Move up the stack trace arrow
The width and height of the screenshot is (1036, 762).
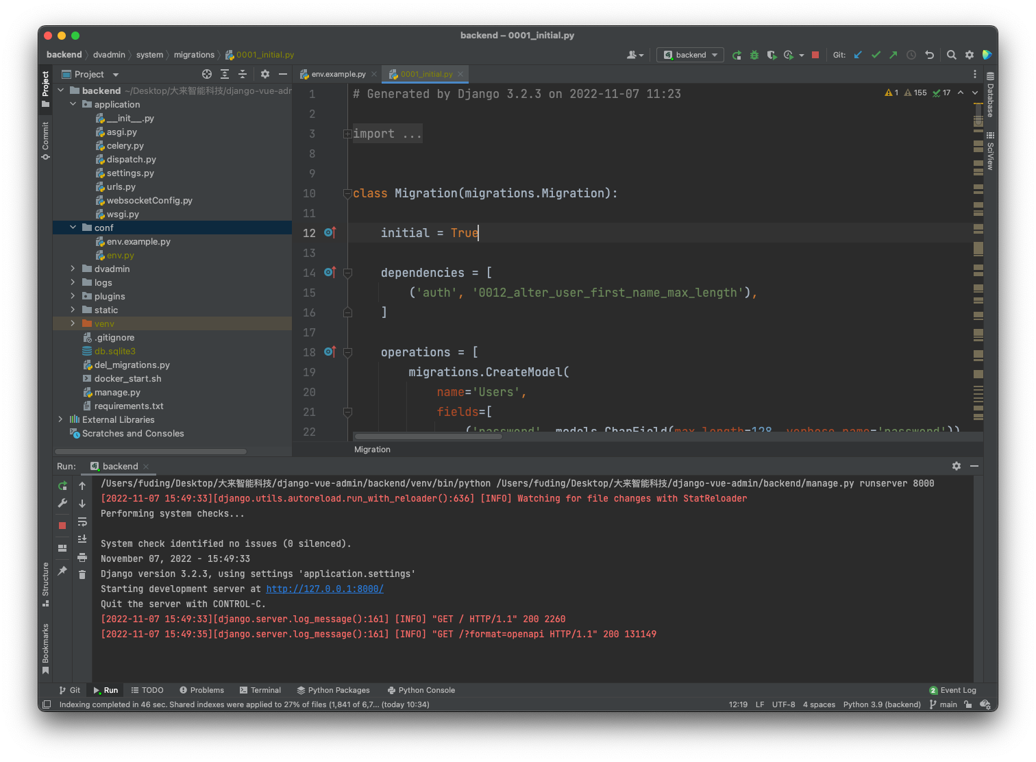[x=82, y=486]
